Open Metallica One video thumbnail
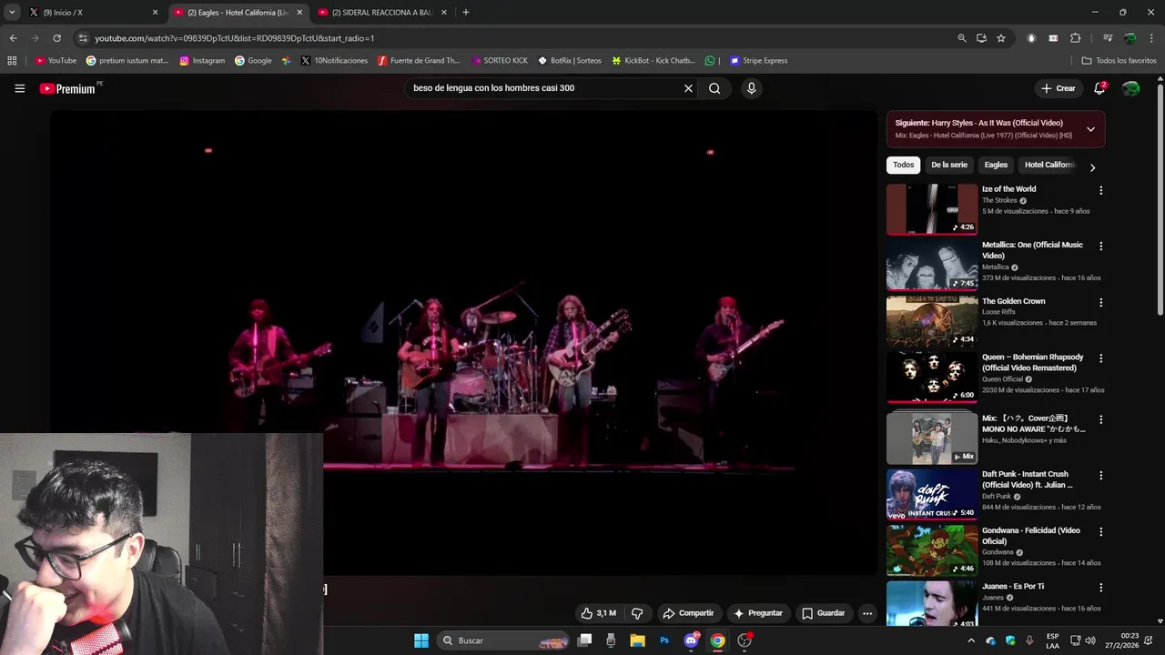Image resolution: width=1165 pixels, height=655 pixels. pyautogui.click(x=932, y=265)
